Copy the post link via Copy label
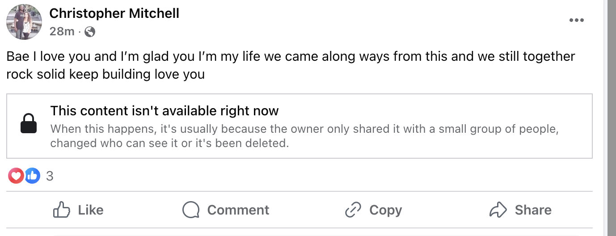 (x=386, y=211)
